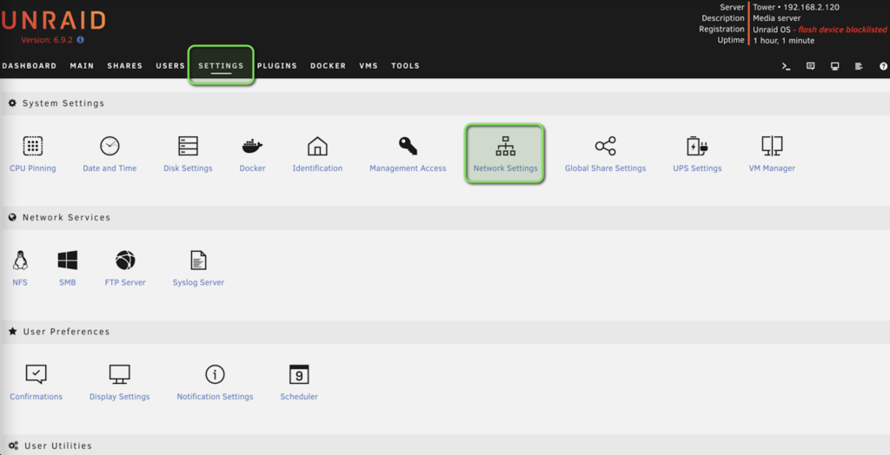Open the Scheduler calendar icon
Screen dimensions: 890x455
(x=299, y=374)
